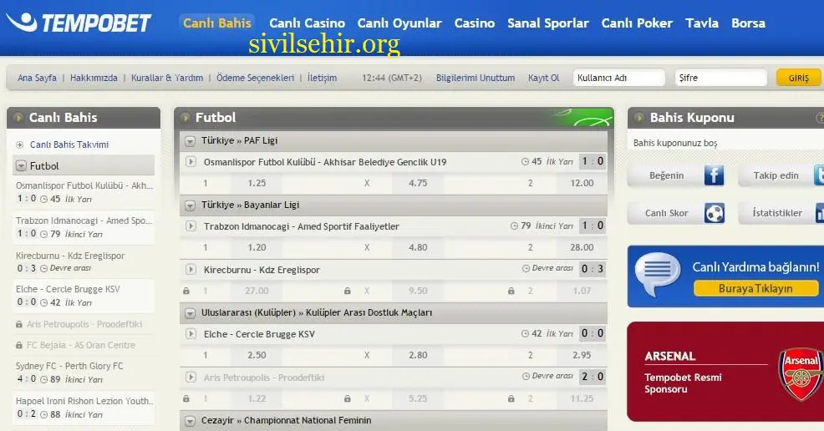Select odds 12.00 for Akhisar win

[582, 183]
